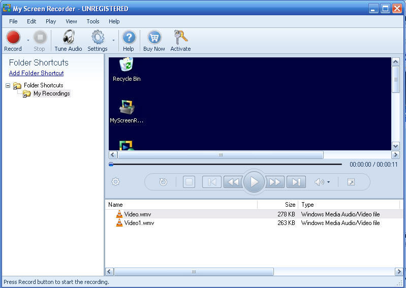Collapse the Folder Shortcuts tree node
Image resolution: width=406 pixels, height=288 pixels.
point(8,85)
